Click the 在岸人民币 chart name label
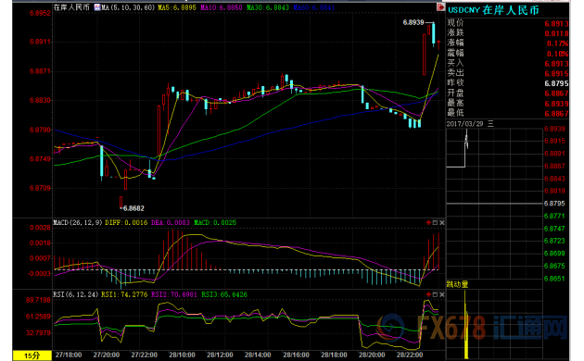 pos(71,7)
